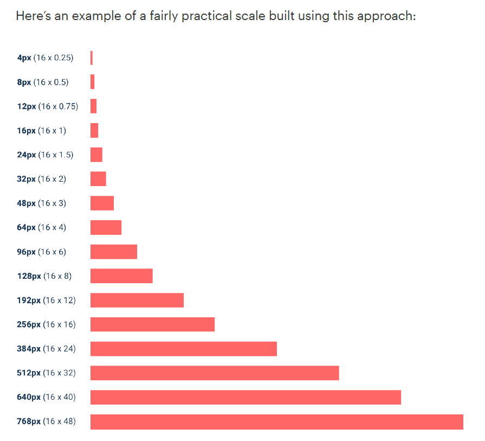The height and width of the screenshot is (441, 485).
Task: Click the "fairly practical scale" heading sentence
Action: [x=216, y=15]
